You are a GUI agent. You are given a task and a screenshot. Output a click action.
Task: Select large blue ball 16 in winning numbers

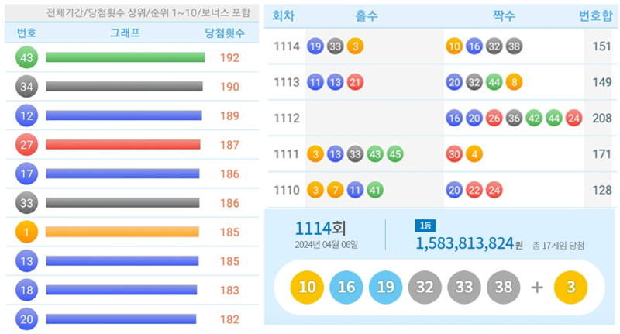(x=346, y=287)
